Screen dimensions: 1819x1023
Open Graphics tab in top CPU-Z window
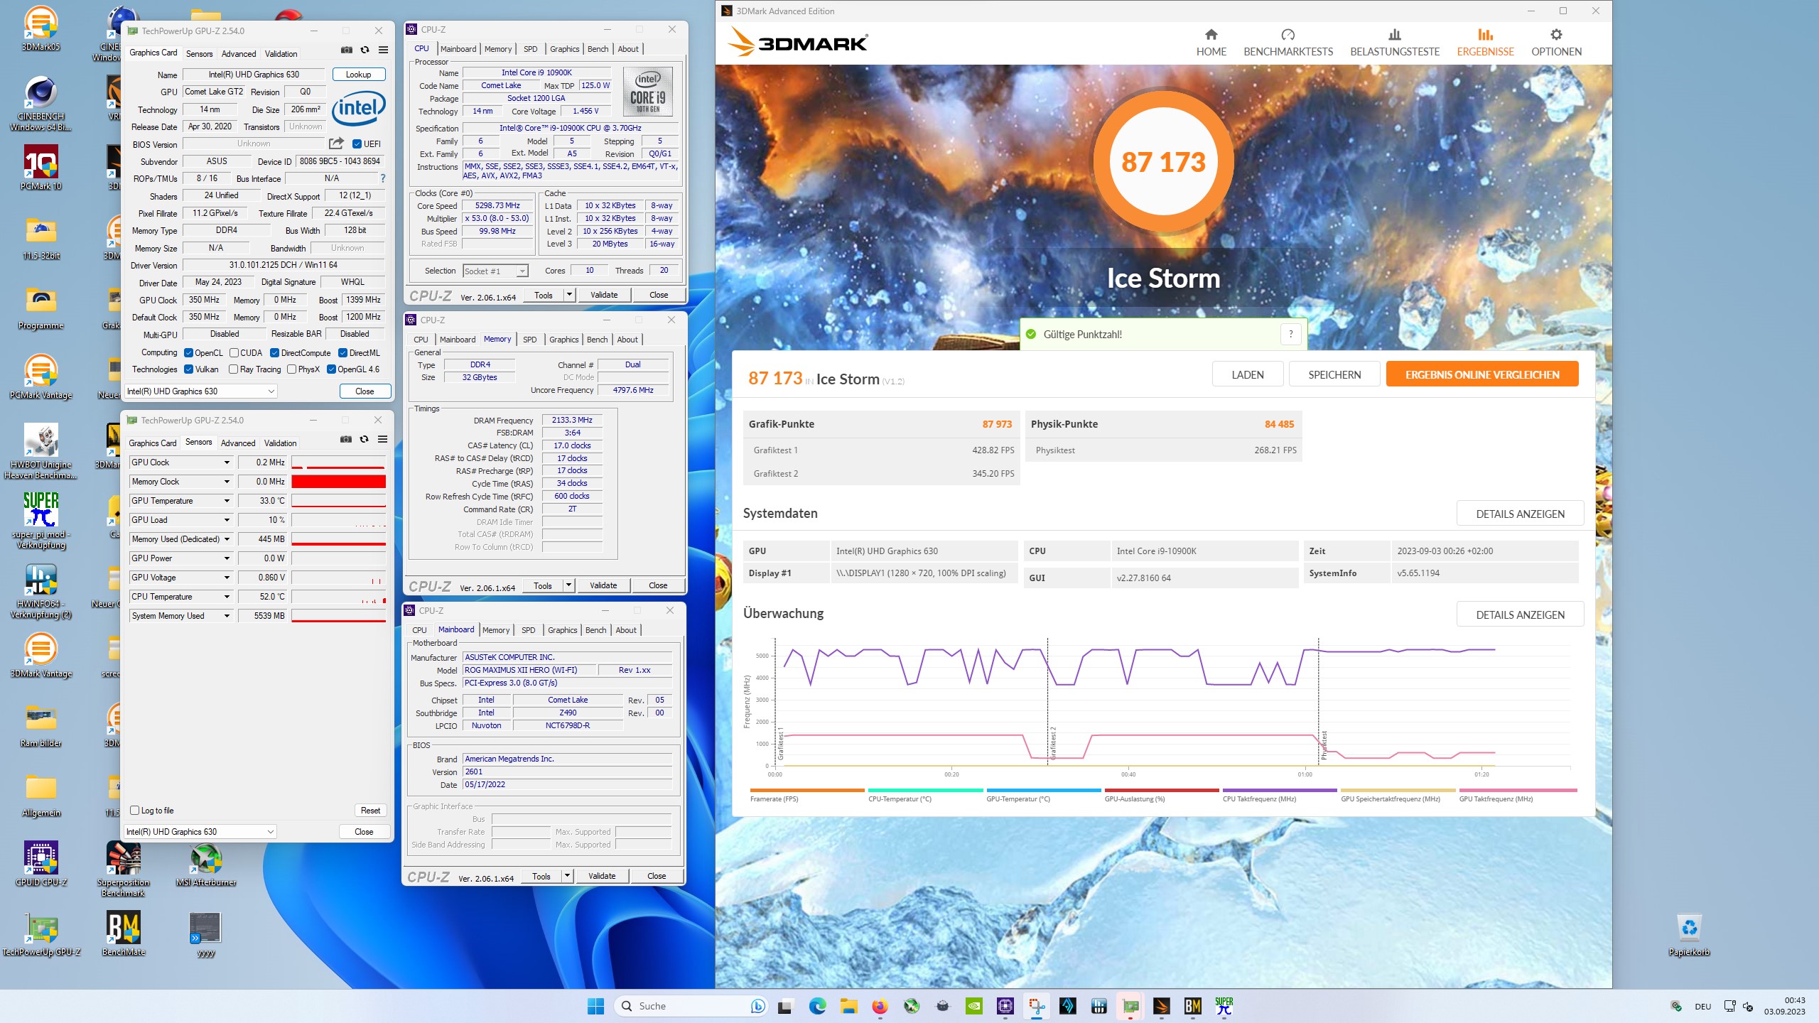point(565,49)
